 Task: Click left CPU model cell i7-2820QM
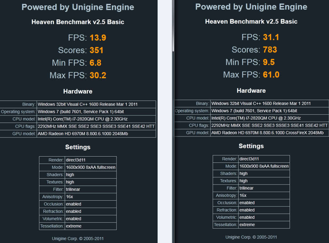pos(96,119)
